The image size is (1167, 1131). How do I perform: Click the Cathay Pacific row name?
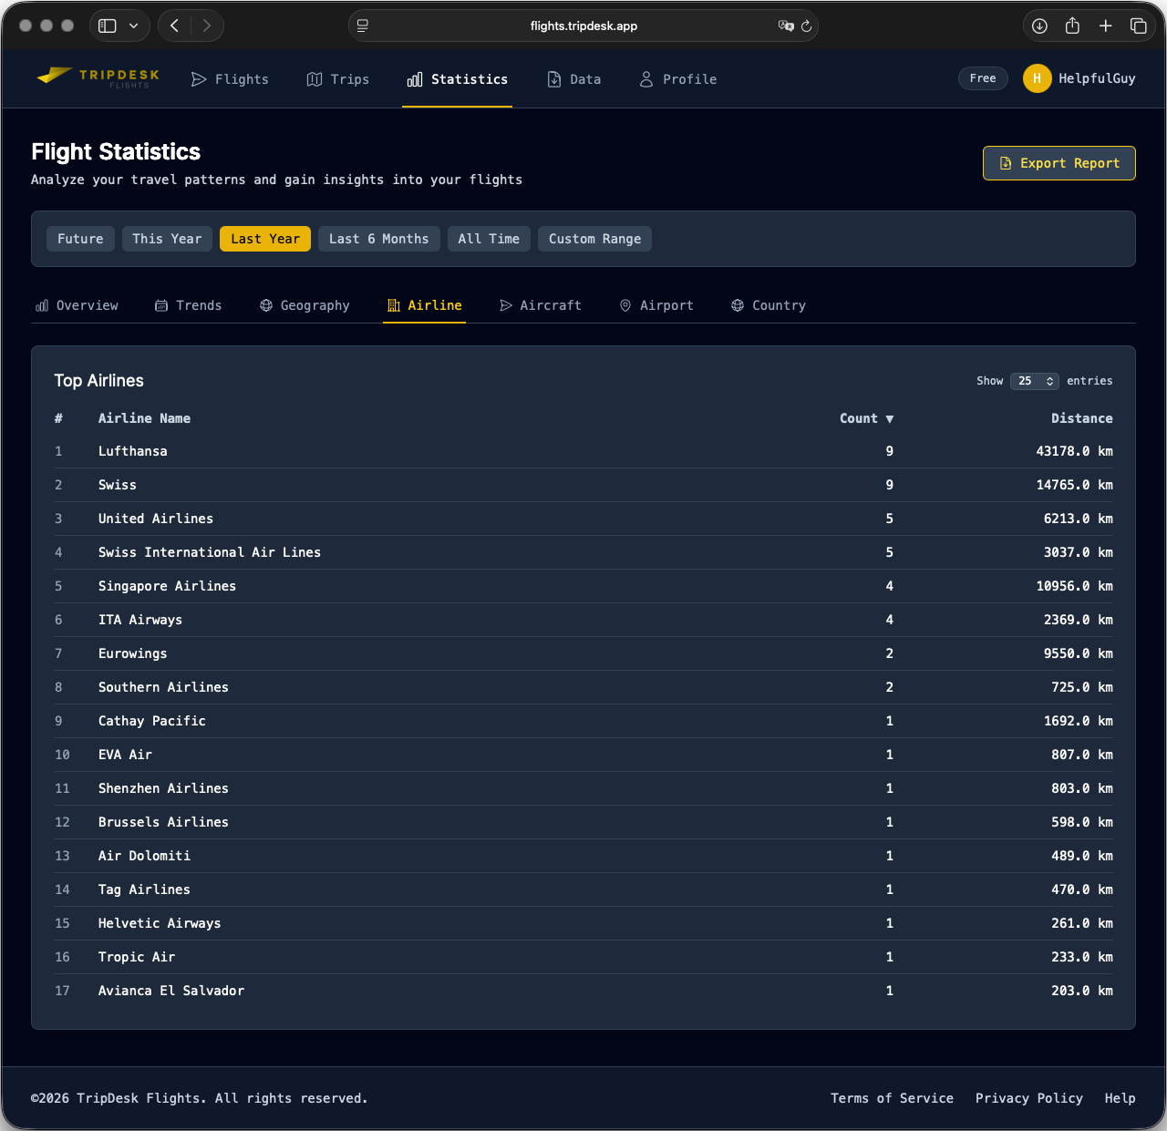coord(152,721)
